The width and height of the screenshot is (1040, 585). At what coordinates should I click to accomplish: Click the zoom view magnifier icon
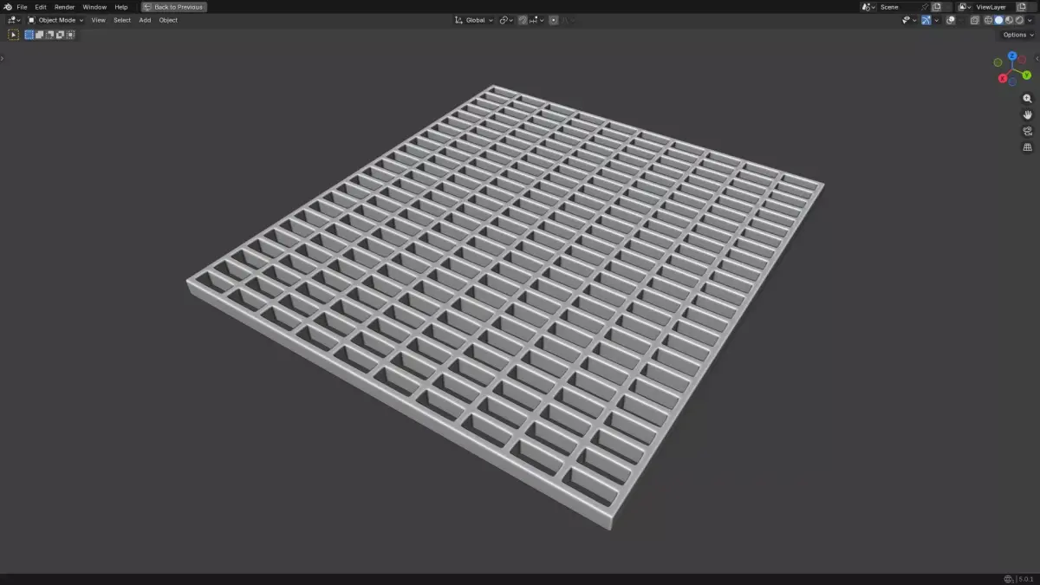(1028, 99)
